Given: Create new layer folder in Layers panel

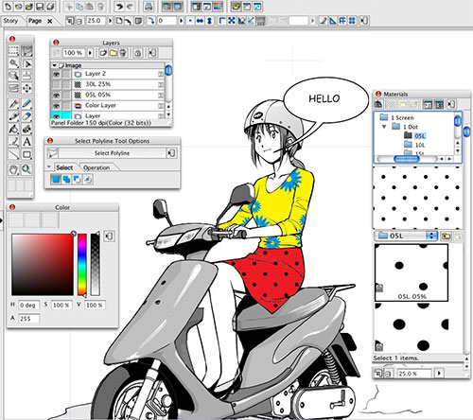Looking at the screenshot, I should (114, 53).
